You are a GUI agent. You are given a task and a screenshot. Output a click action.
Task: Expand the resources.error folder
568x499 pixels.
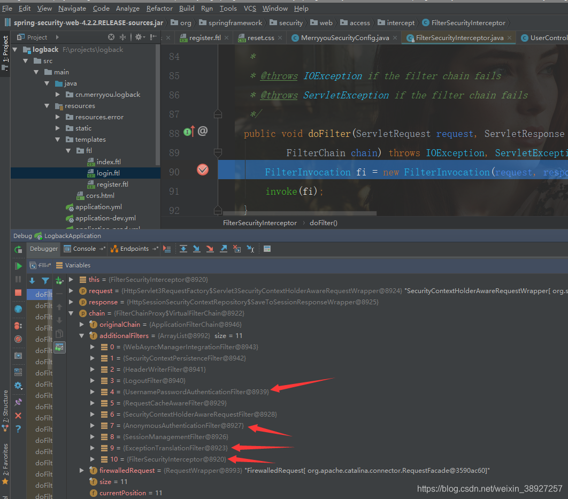[x=58, y=117]
